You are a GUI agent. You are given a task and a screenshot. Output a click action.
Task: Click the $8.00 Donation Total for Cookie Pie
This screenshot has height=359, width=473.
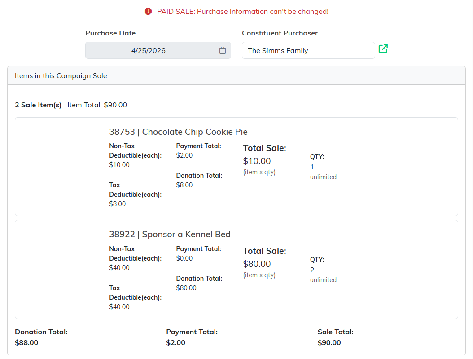(184, 185)
